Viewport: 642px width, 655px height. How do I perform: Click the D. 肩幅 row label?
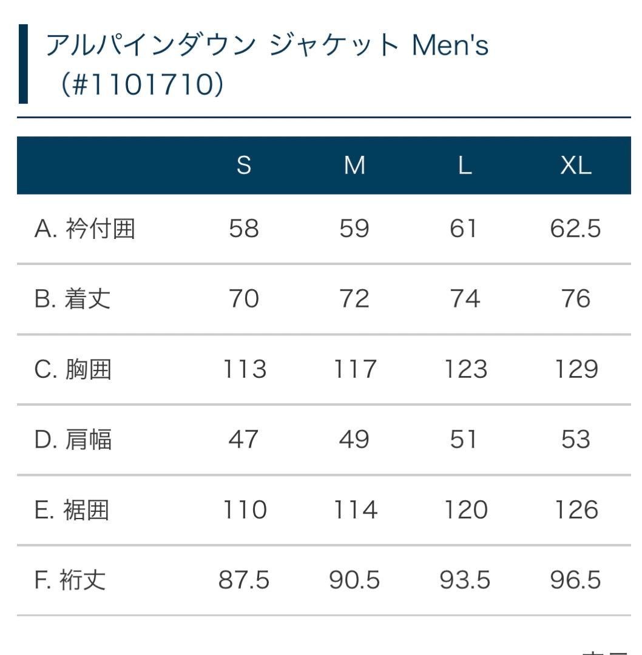pyautogui.click(x=73, y=440)
